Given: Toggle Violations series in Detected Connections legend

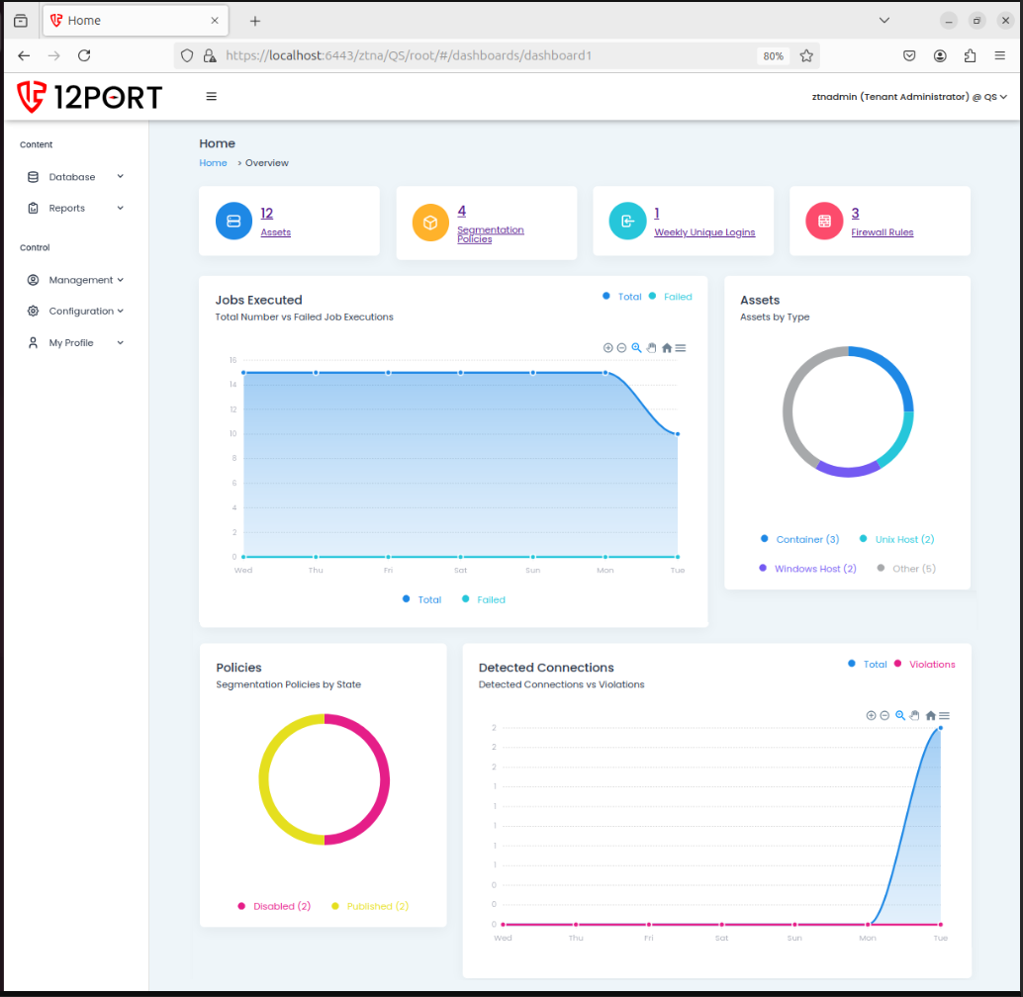Looking at the screenshot, I should [x=931, y=665].
